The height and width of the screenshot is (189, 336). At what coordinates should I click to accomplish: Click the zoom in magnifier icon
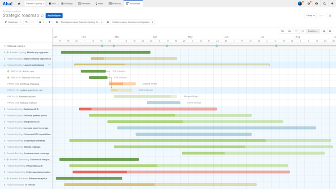click(x=324, y=31)
